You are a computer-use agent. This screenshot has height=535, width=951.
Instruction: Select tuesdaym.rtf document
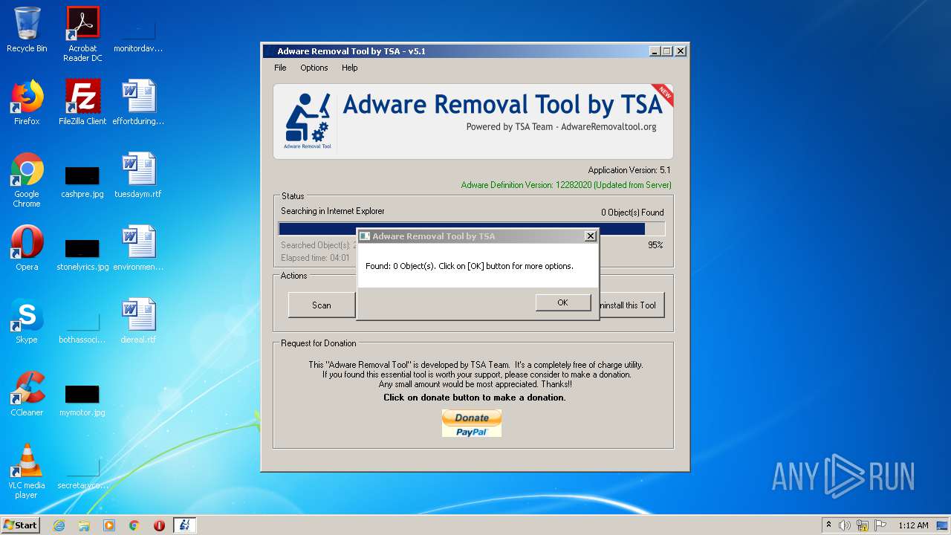coord(138,175)
